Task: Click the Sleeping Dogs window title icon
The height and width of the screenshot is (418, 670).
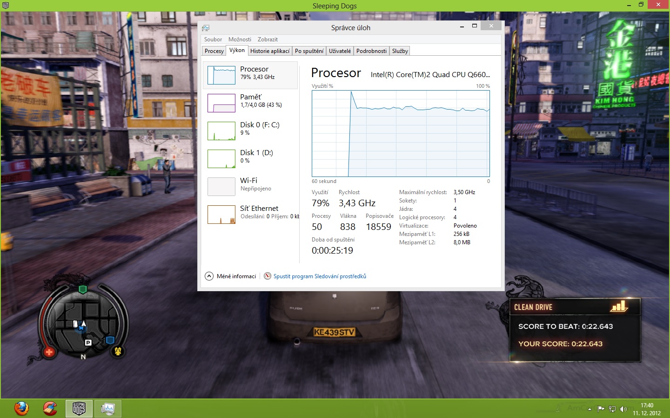Action: point(6,6)
